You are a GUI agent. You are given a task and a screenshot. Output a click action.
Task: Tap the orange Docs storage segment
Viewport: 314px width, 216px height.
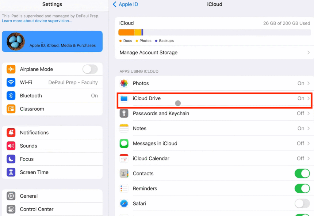point(126,32)
